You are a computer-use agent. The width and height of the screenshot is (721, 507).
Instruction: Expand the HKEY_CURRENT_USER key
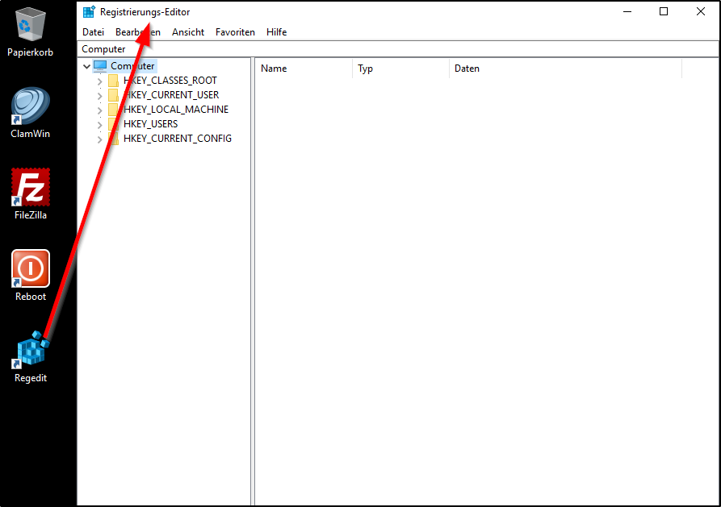click(x=100, y=96)
